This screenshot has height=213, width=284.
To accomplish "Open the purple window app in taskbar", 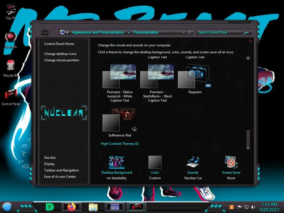I will [115, 207].
